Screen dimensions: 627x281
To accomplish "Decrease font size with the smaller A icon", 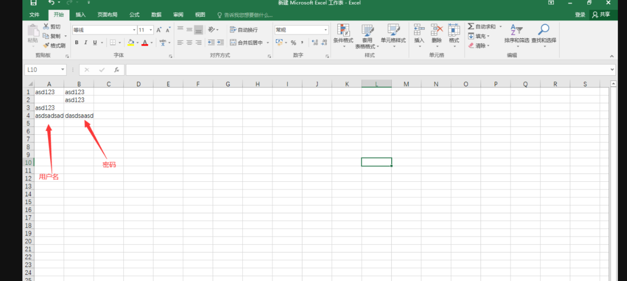I will [x=168, y=30].
